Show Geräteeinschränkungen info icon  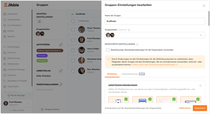[x=200, y=86]
